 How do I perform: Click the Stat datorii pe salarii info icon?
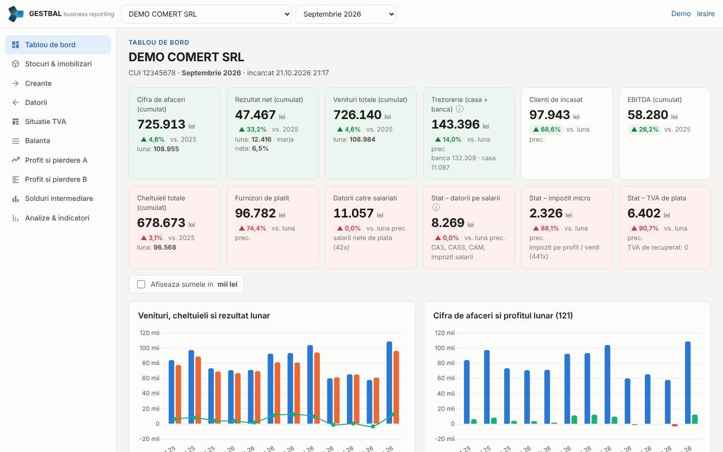[x=436, y=207]
